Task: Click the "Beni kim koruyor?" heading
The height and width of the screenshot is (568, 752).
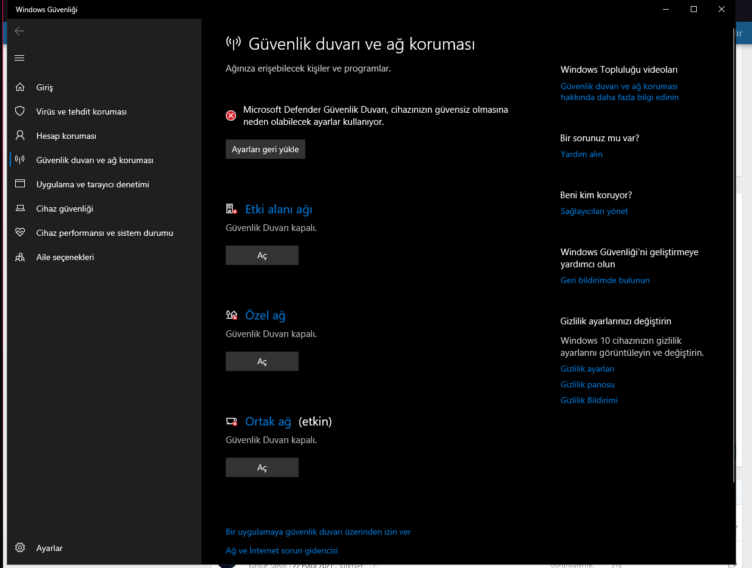Action: [596, 195]
